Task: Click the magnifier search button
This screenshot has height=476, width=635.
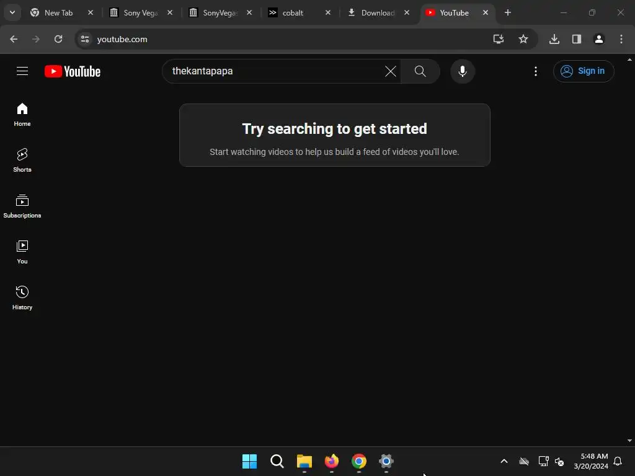Action: (x=420, y=71)
